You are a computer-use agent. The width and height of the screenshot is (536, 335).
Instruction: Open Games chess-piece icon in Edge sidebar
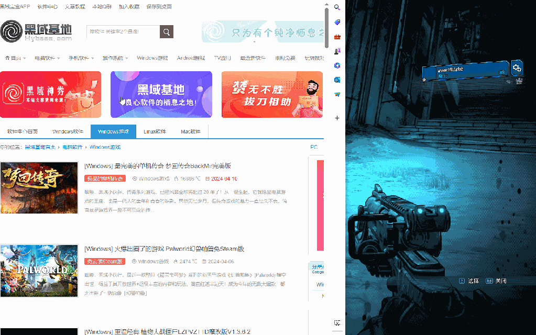[x=337, y=51]
